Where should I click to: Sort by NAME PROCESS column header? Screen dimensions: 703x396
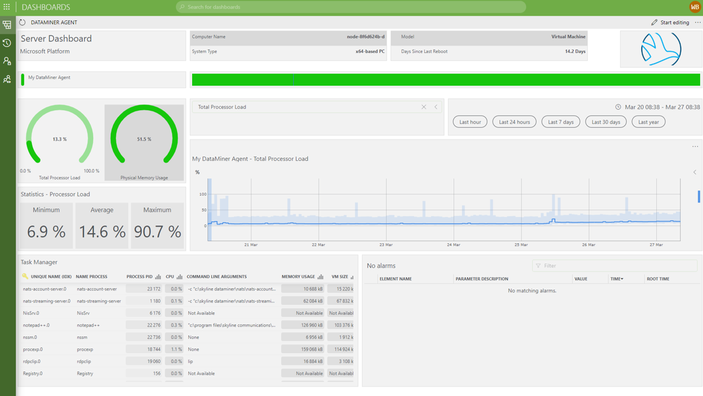tap(92, 276)
